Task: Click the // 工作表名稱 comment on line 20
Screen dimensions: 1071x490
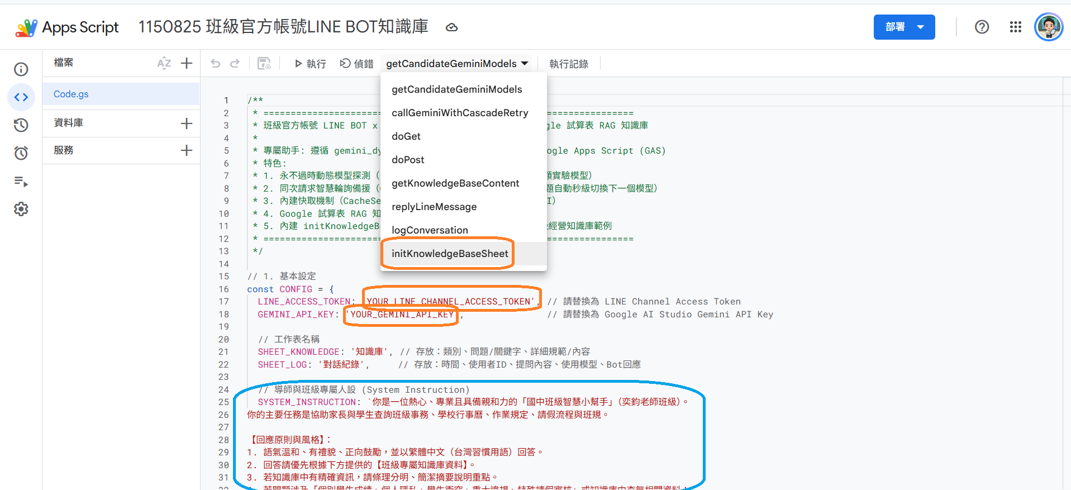Action: [289, 340]
